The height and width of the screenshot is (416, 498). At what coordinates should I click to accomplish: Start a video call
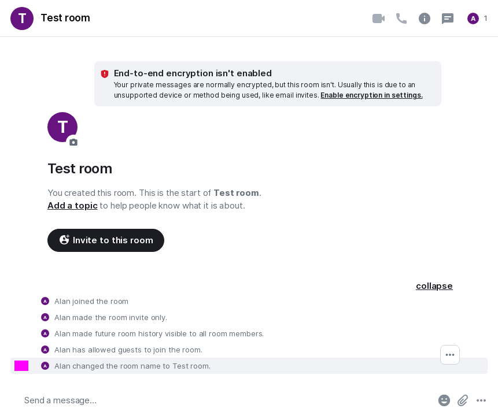(378, 18)
